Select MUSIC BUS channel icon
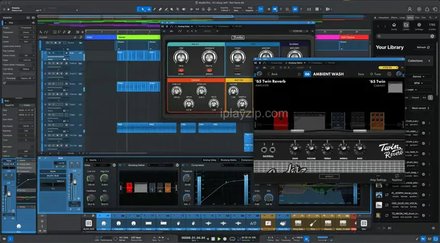The height and width of the screenshot is (243, 440). (89, 223)
